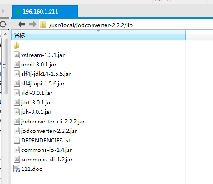The height and width of the screenshot is (184, 213).
Task: Click the icon of jodconverter-2.2.2.jar
Action: tap(17, 131)
